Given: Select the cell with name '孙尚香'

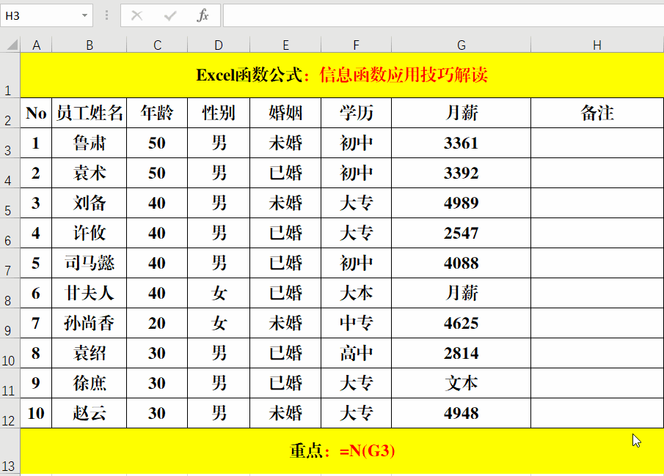Looking at the screenshot, I should click(90, 323).
